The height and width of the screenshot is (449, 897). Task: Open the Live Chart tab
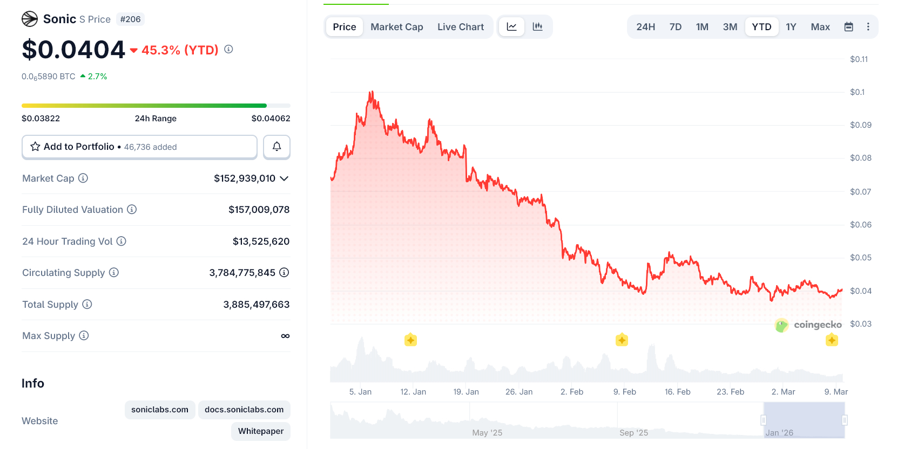[x=461, y=26]
